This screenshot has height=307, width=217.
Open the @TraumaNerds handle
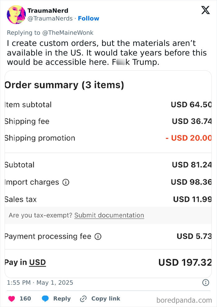click(50, 18)
